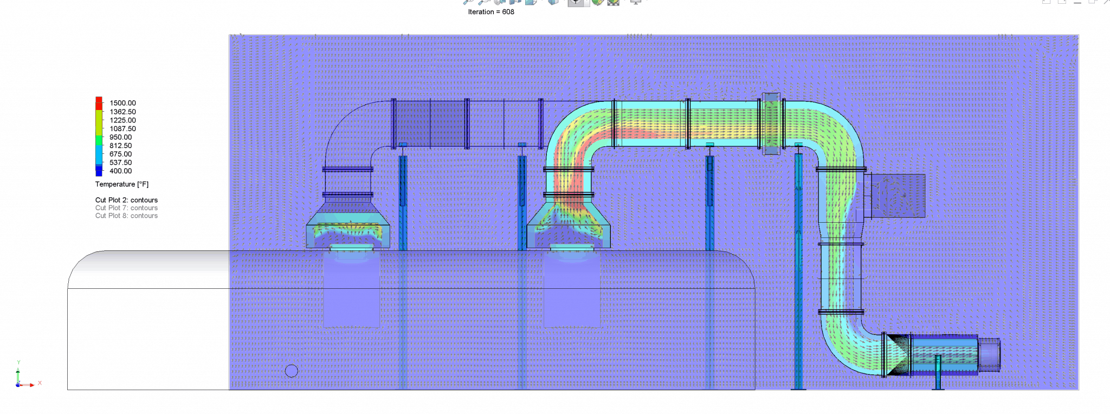
Task: Click the Display Style cube icon
Action: point(553,2)
